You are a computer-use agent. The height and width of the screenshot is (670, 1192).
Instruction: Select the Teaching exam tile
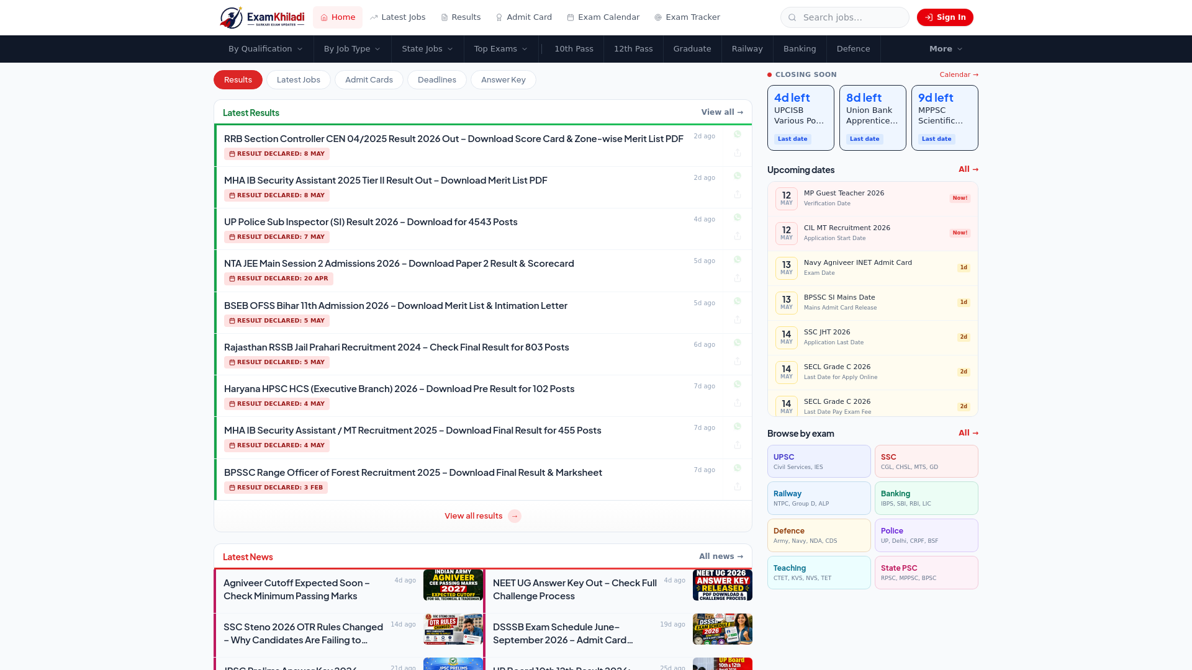[x=819, y=573]
